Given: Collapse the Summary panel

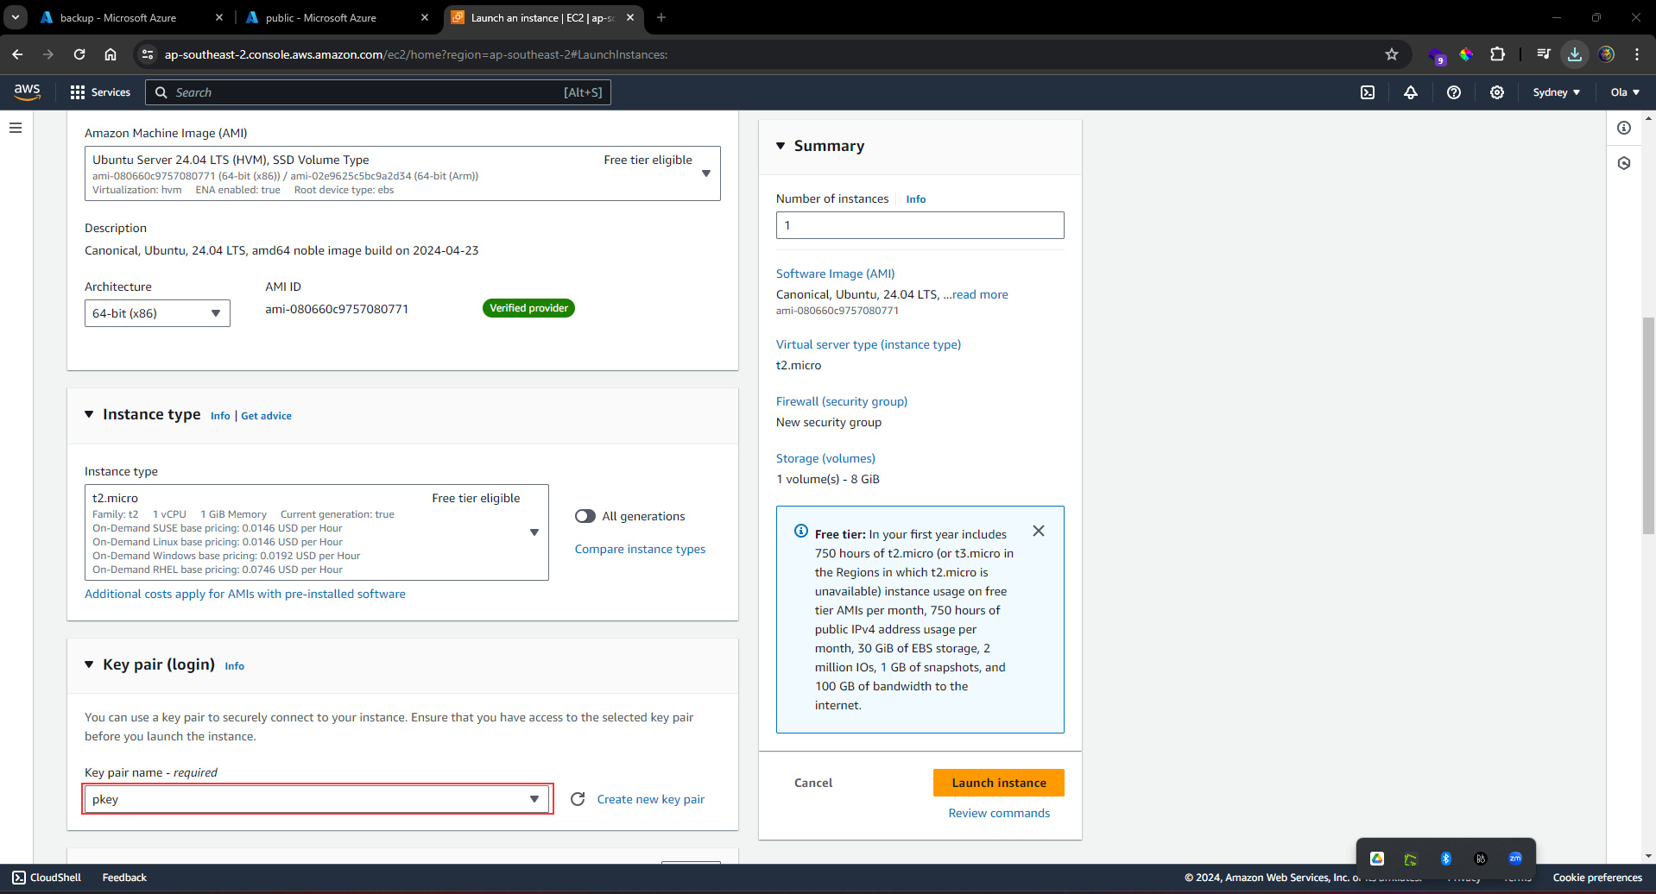Looking at the screenshot, I should [781, 146].
